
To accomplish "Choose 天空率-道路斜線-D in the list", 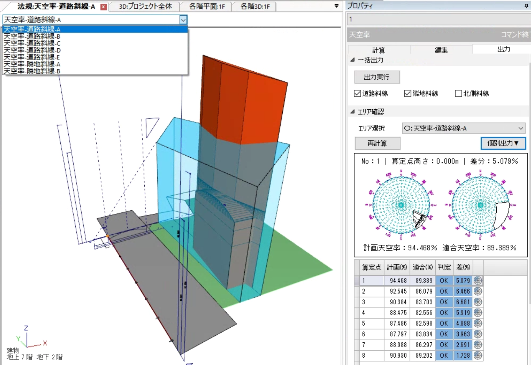I will [x=95, y=50].
